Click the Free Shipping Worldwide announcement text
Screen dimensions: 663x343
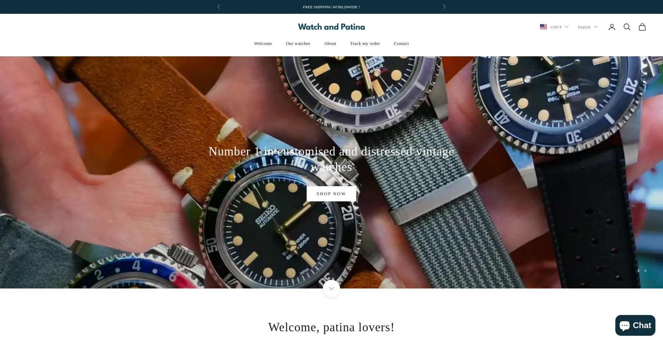point(331,7)
